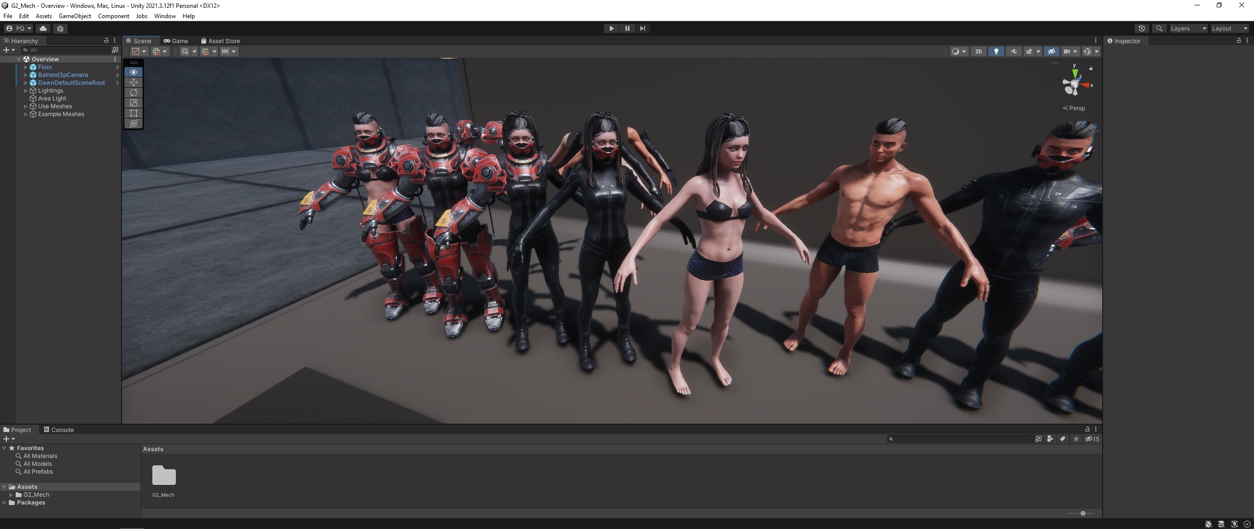The width and height of the screenshot is (1254, 529).
Task: Select the Example Meshes object
Action: (61, 114)
